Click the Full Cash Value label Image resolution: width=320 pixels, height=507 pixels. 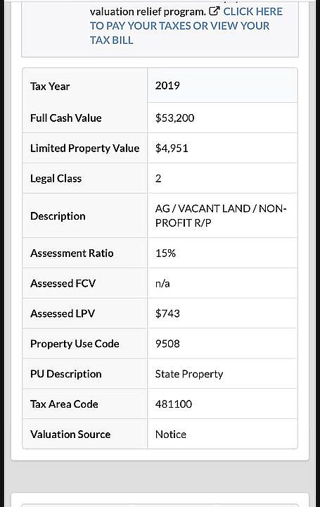point(66,118)
